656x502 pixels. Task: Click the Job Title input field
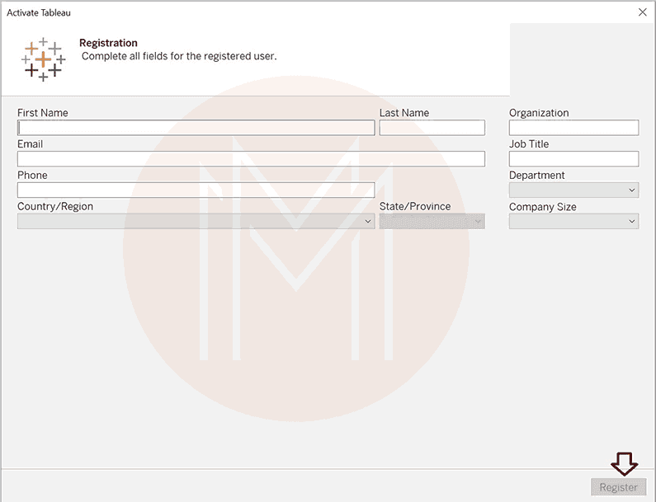point(573,159)
